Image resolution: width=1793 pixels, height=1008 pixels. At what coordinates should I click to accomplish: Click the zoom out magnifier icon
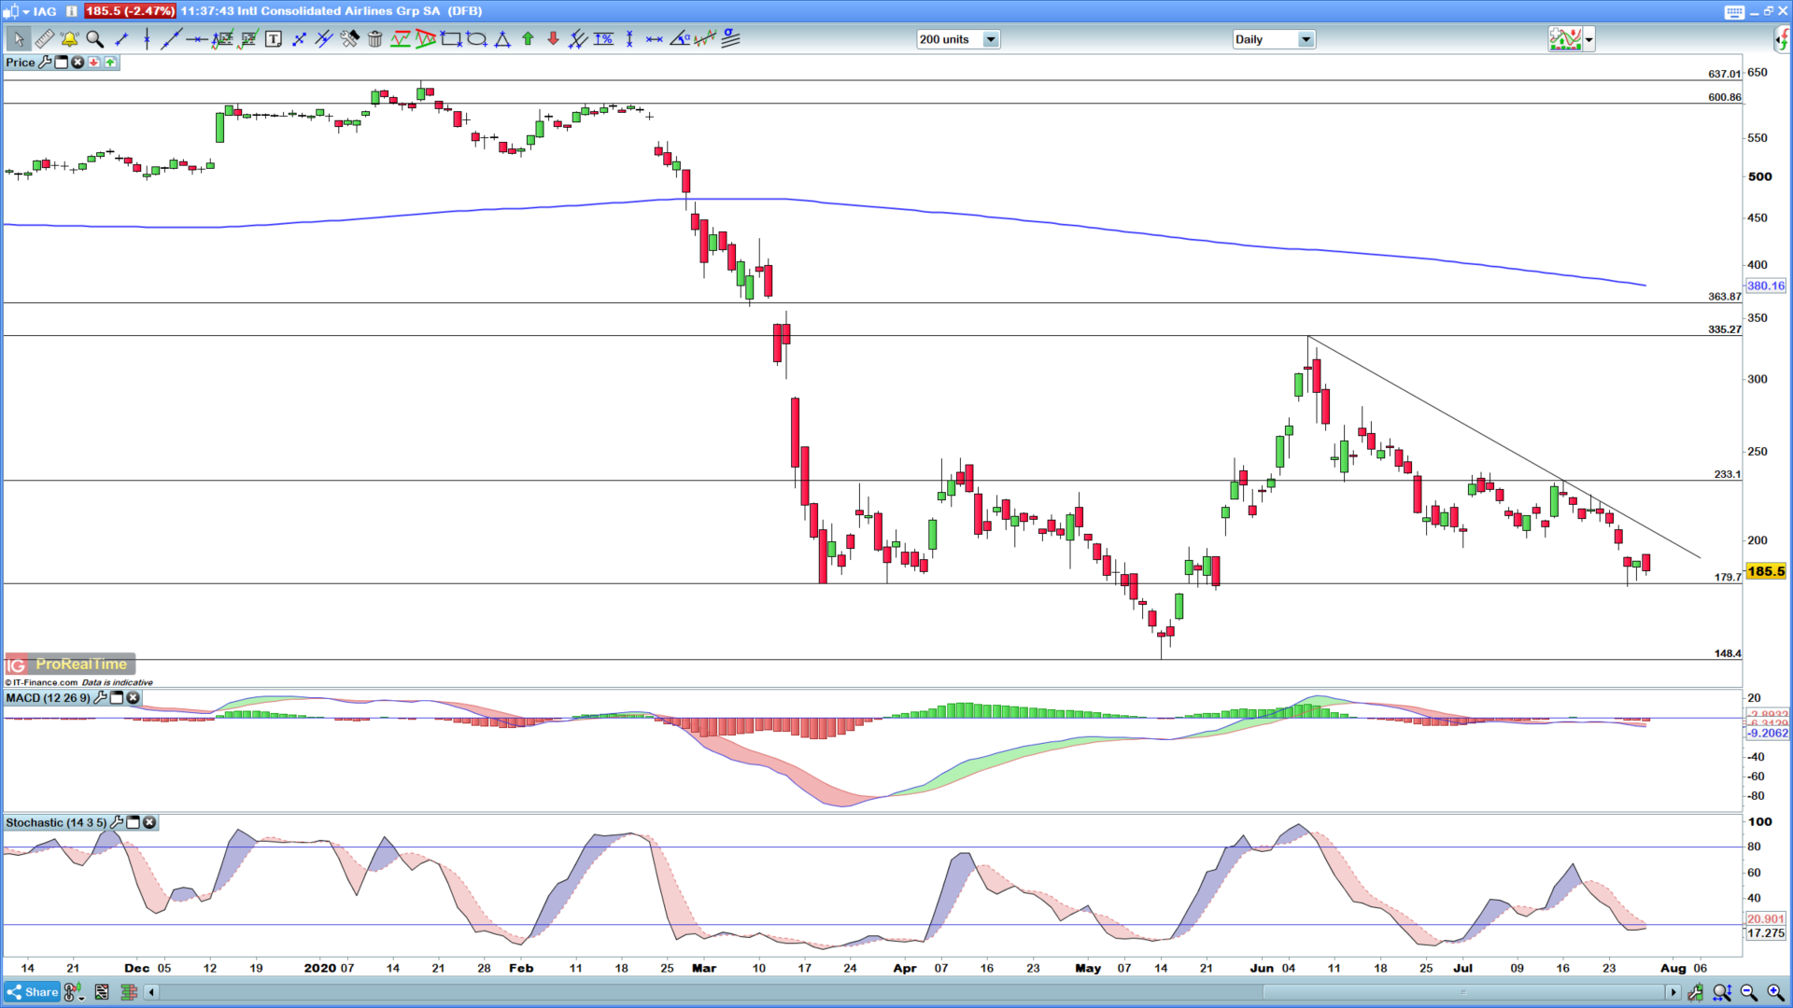(1748, 992)
